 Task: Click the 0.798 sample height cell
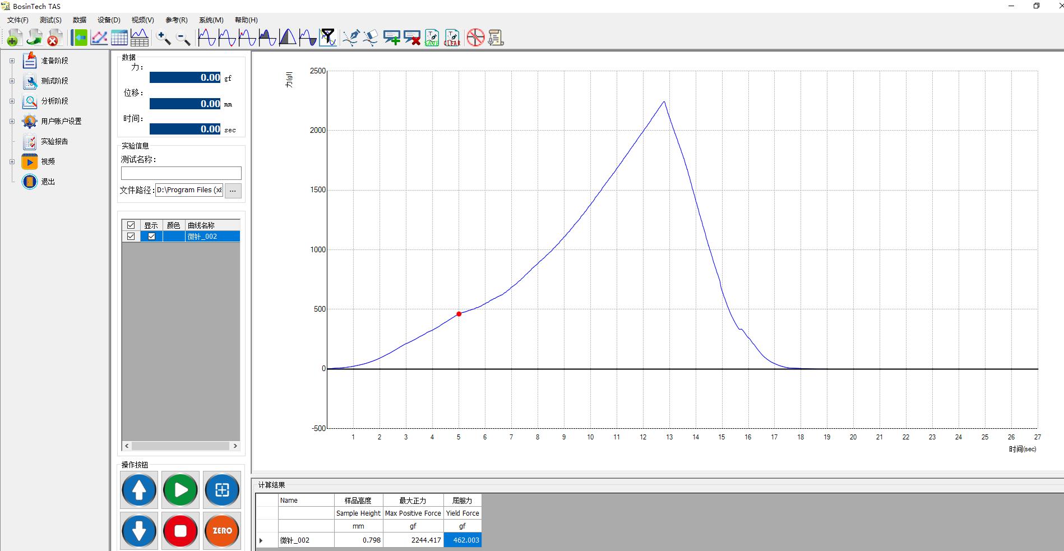tap(358, 540)
